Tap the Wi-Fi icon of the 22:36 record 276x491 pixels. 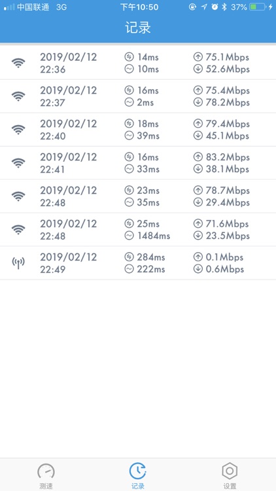(18, 64)
